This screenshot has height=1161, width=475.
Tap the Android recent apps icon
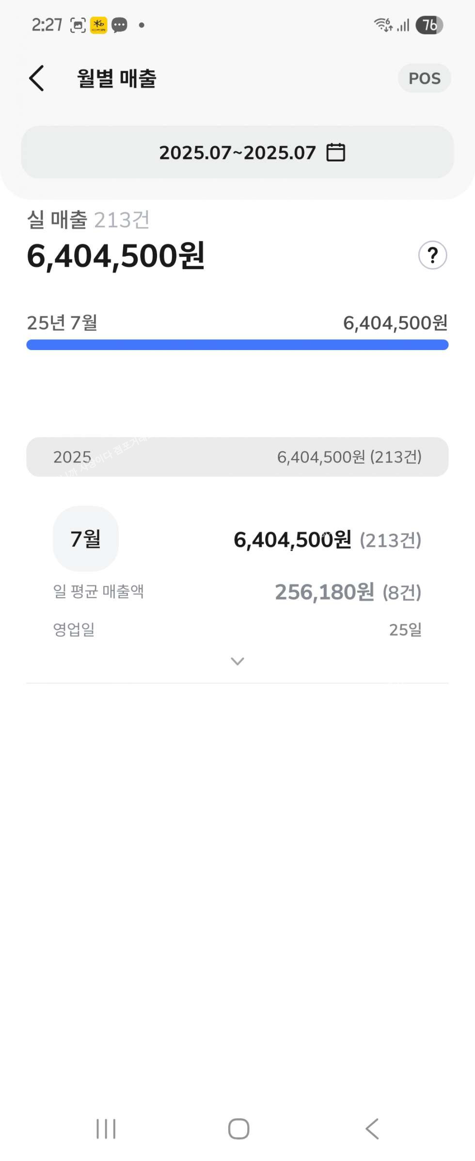(x=106, y=1129)
